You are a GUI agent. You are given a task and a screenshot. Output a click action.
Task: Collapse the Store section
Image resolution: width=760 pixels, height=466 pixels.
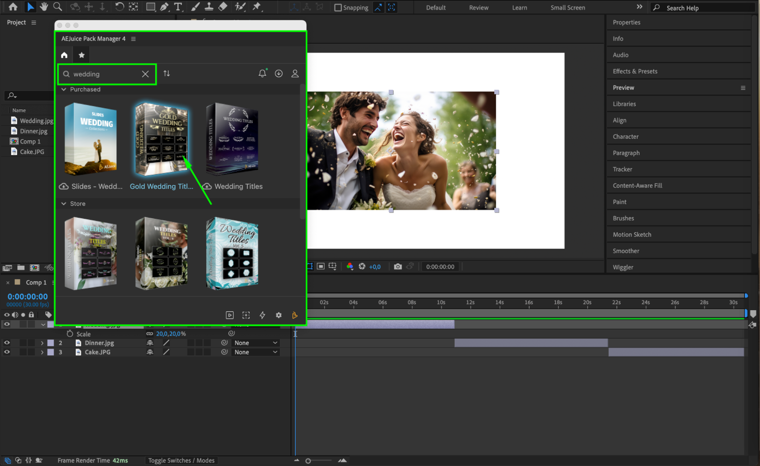(64, 204)
